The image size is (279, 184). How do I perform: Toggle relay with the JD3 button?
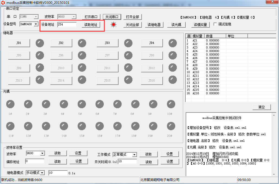point(107,43)
